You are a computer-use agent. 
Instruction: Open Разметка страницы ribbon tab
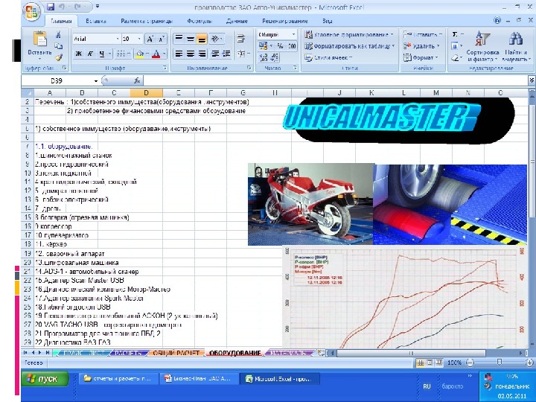point(147,21)
